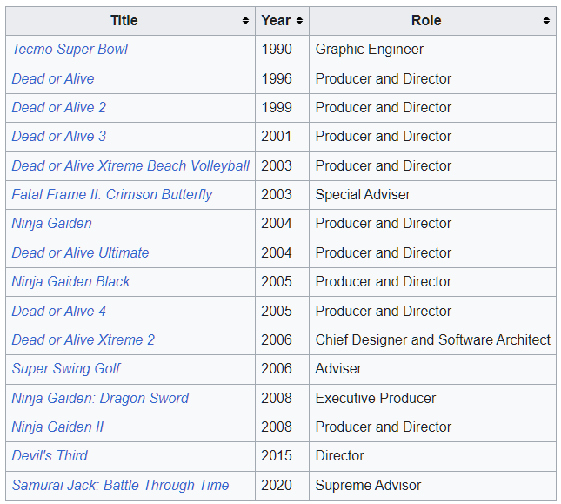Viewport: 561px width, 504px height.
Task: Sort table by Role column arrows
Action: (546, 21)
